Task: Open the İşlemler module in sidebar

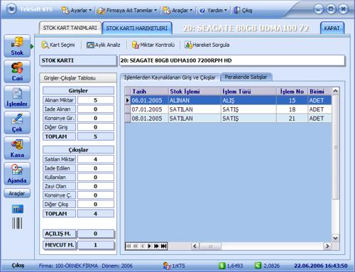Action: coord(17,97)
